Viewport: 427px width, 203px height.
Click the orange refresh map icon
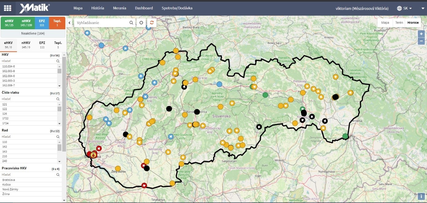point(151,22)
